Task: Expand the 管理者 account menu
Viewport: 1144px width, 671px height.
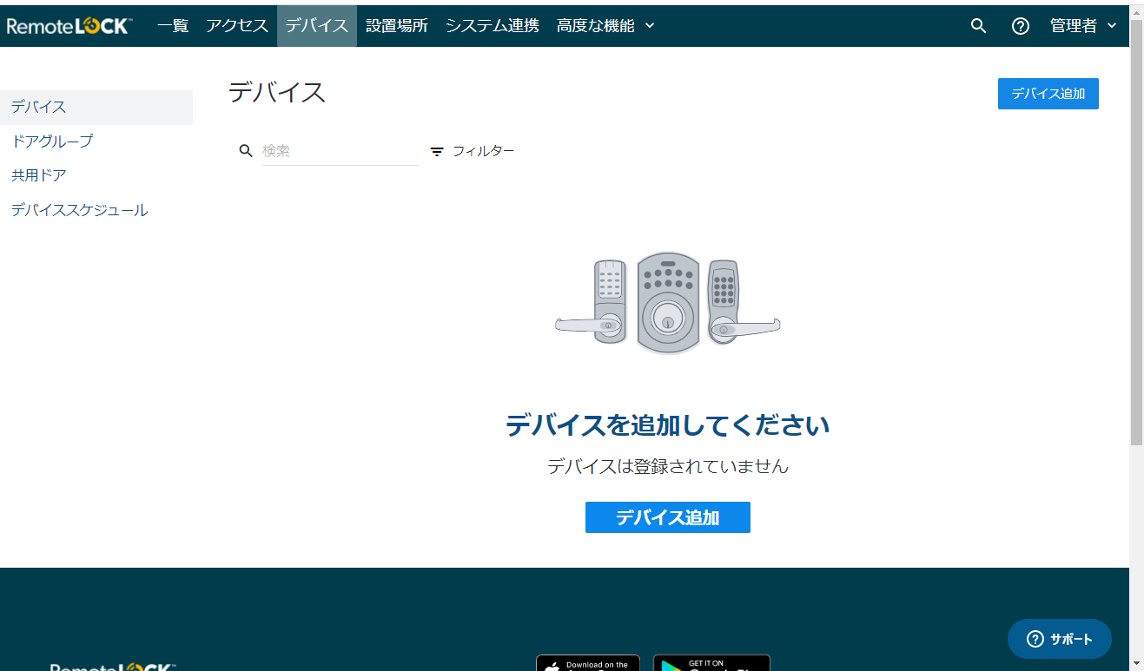Action: pos(1083,26)
